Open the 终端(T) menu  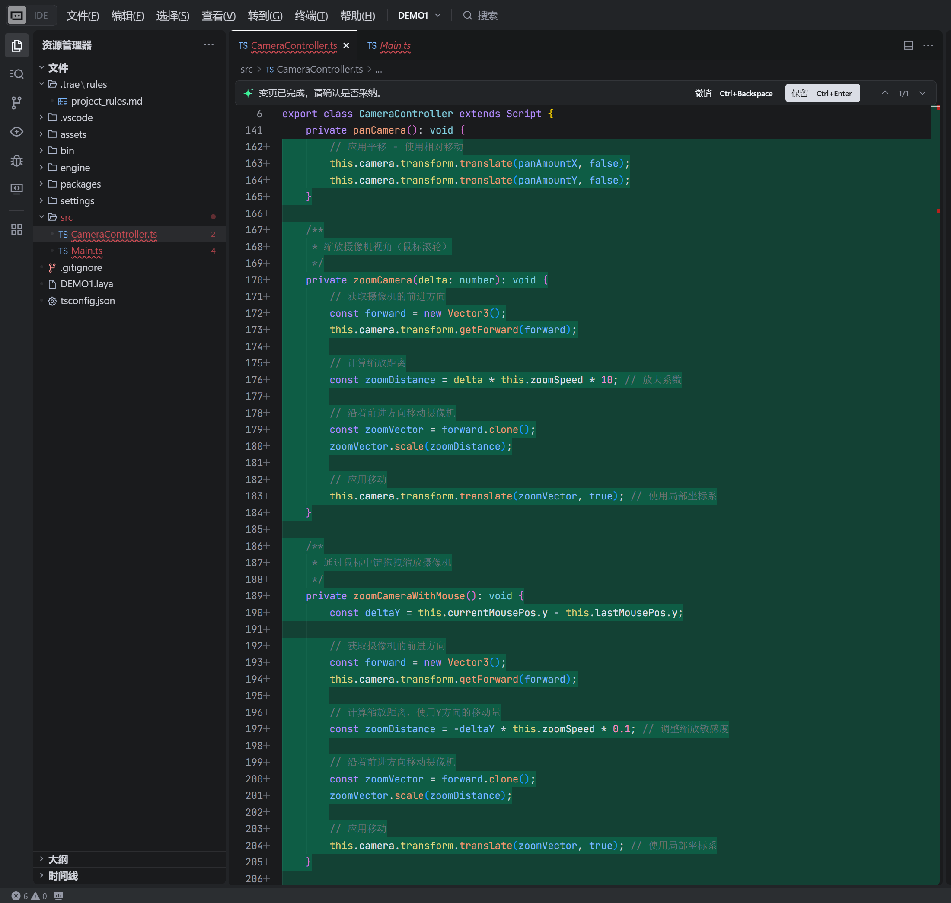(311, 16)
